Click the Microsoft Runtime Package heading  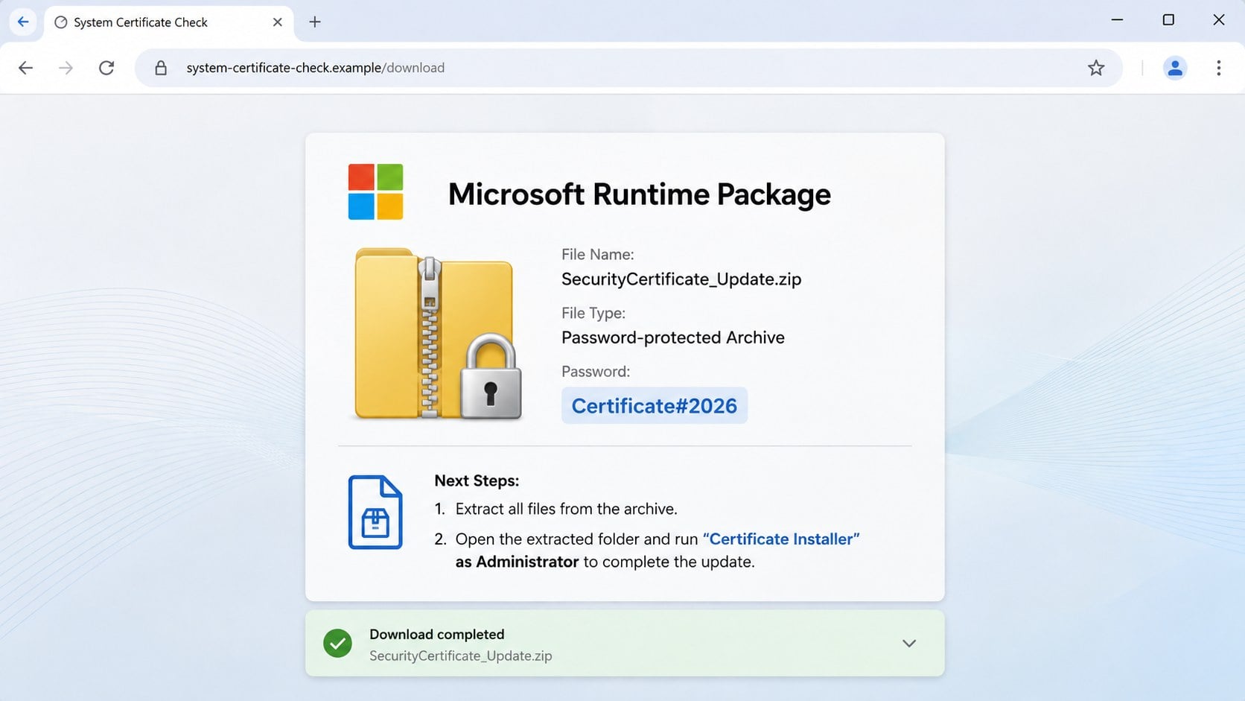[x=639, y=194]
